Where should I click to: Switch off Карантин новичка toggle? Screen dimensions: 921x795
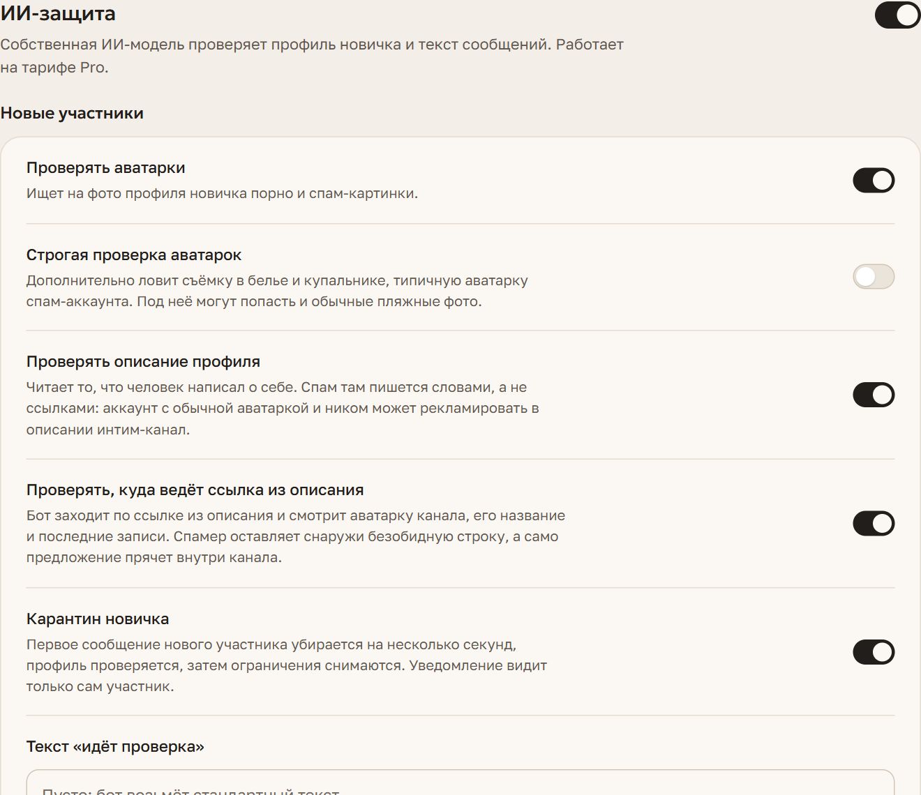tap(874, 652)
